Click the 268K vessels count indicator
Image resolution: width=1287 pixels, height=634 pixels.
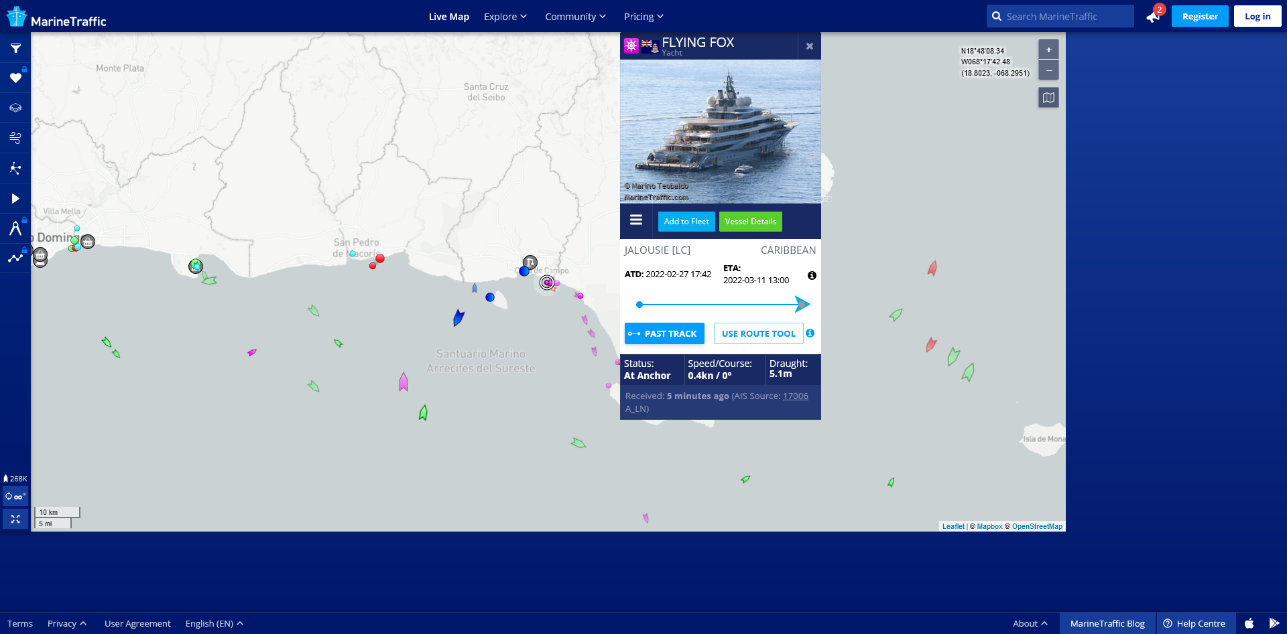15,479
